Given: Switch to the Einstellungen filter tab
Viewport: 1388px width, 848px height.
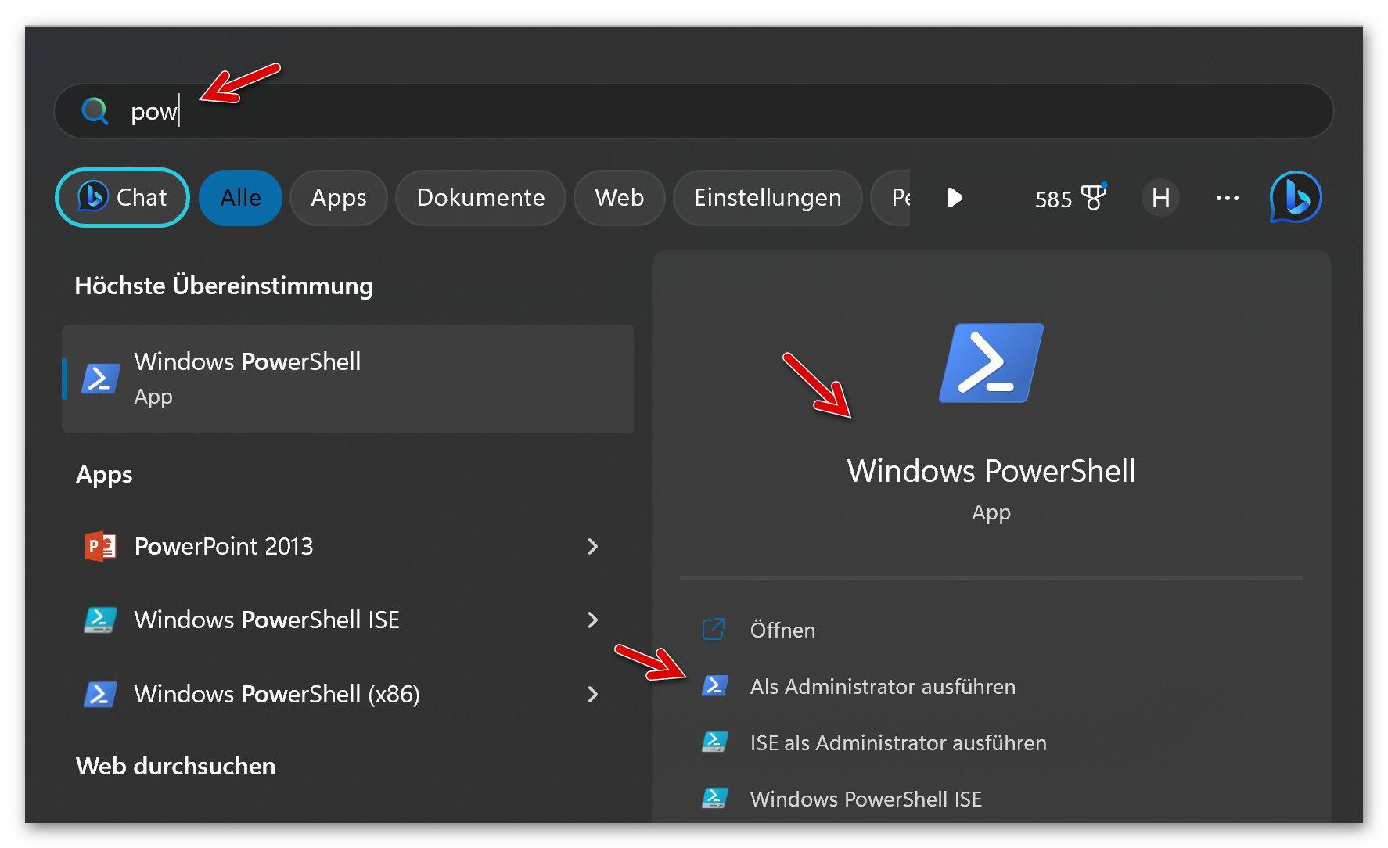Looking at the screenshot, I should [767, 198].
